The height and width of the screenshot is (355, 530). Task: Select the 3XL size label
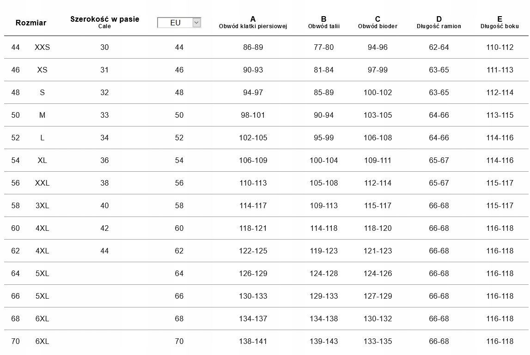[42, 205]
